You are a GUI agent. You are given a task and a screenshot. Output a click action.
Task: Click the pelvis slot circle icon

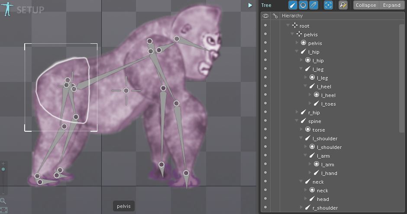(303, 42)
